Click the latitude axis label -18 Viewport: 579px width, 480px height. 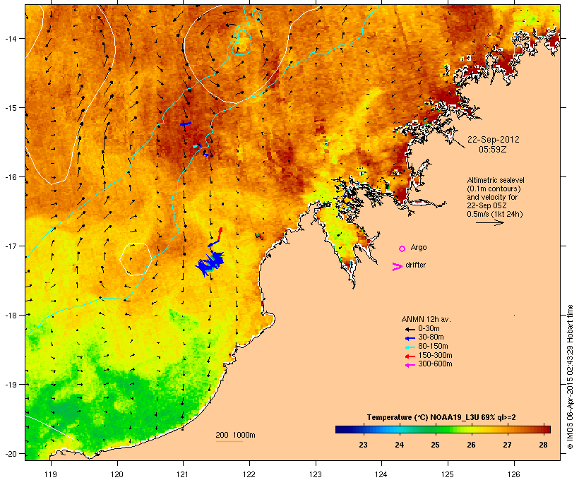(x=10, y=315)
